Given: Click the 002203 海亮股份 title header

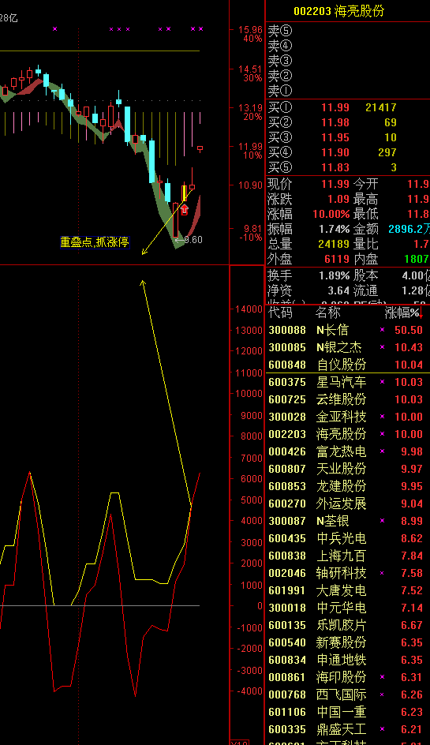Looking at the screenshot, I should tap(338, 11).
